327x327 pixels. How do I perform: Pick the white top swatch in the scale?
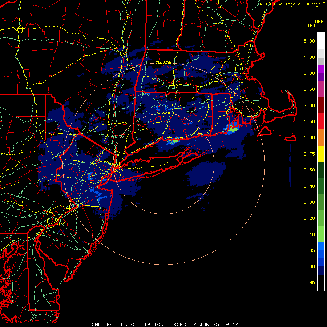tap(321, 40)
